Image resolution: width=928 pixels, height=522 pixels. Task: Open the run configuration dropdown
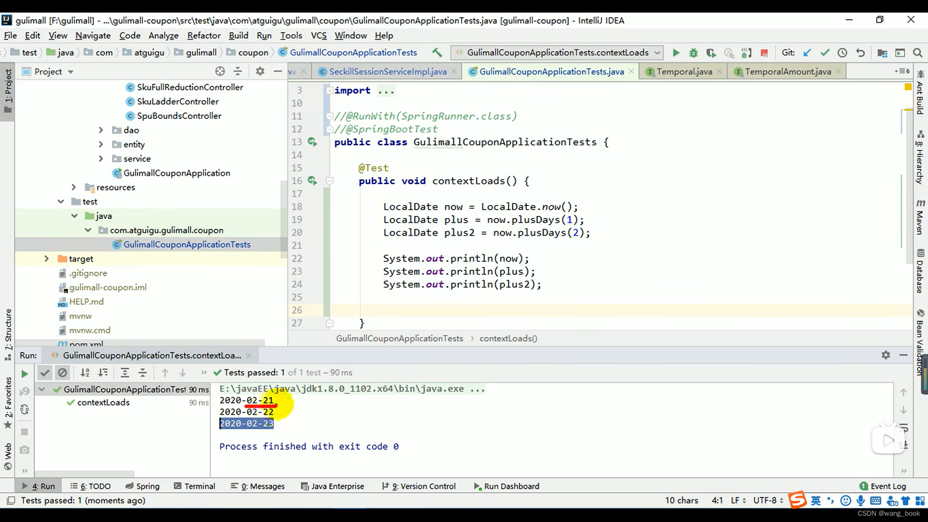[x=557, y=52]
